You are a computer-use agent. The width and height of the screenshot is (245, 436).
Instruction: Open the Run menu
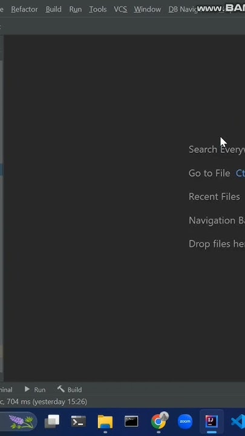tap(75, 9)
